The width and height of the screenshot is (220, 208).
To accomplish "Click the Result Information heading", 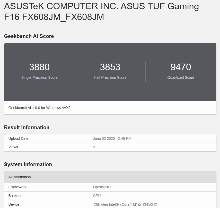I will point(27,127).
